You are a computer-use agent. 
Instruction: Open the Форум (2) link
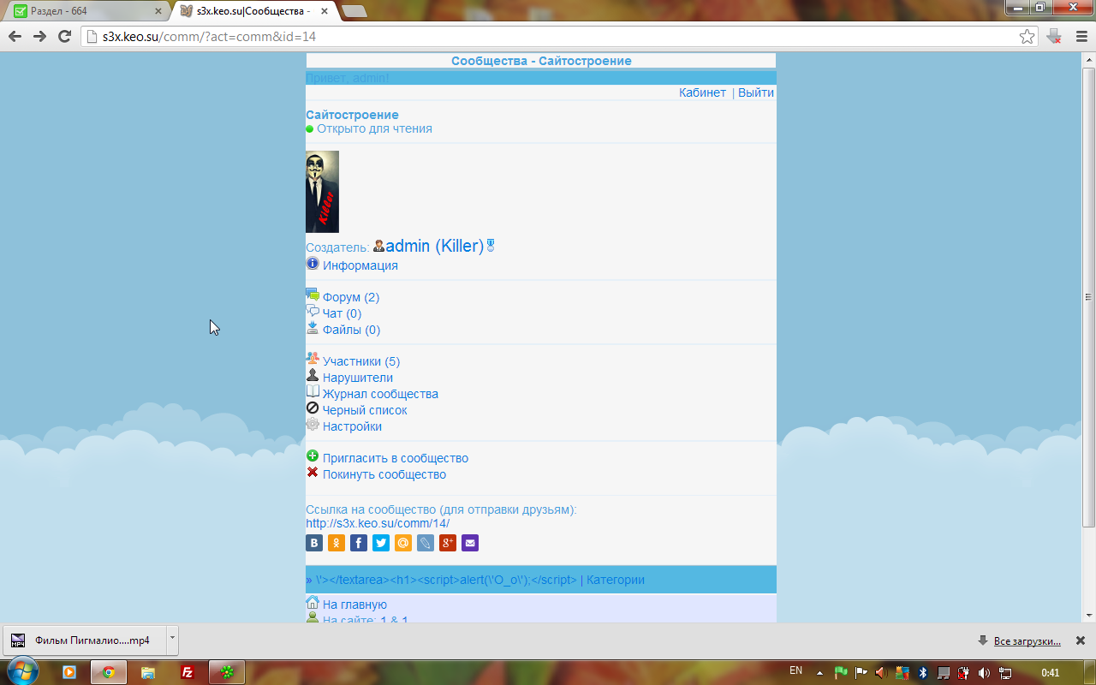pyautogui.click(x=351, y=297)
